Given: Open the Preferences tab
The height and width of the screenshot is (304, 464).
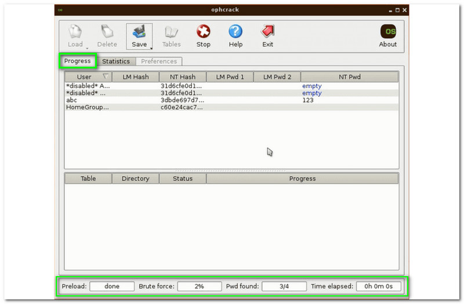Looking at the screenshot, I should click(x=159, y=61).
